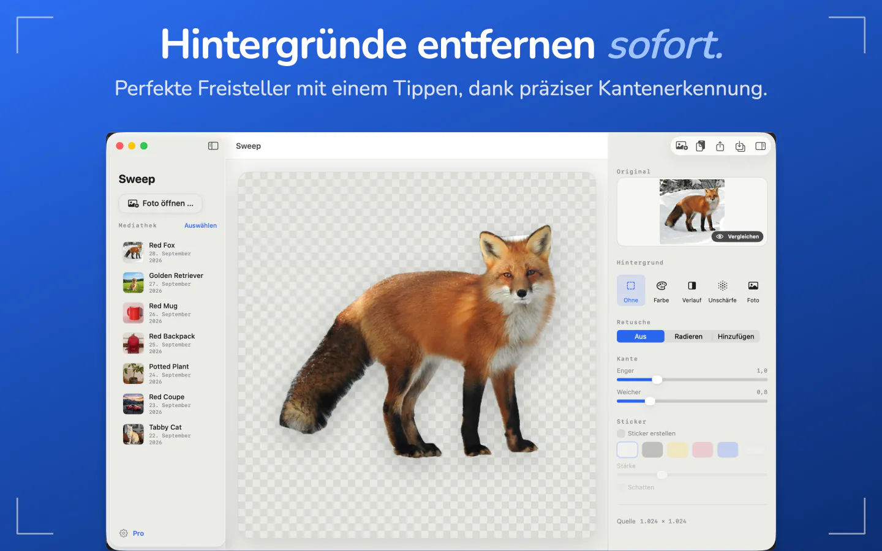Pick the blue sticker color swatch
Viewport: 882px width, 551px height.
pyautogui.click(x=728, y=450)
